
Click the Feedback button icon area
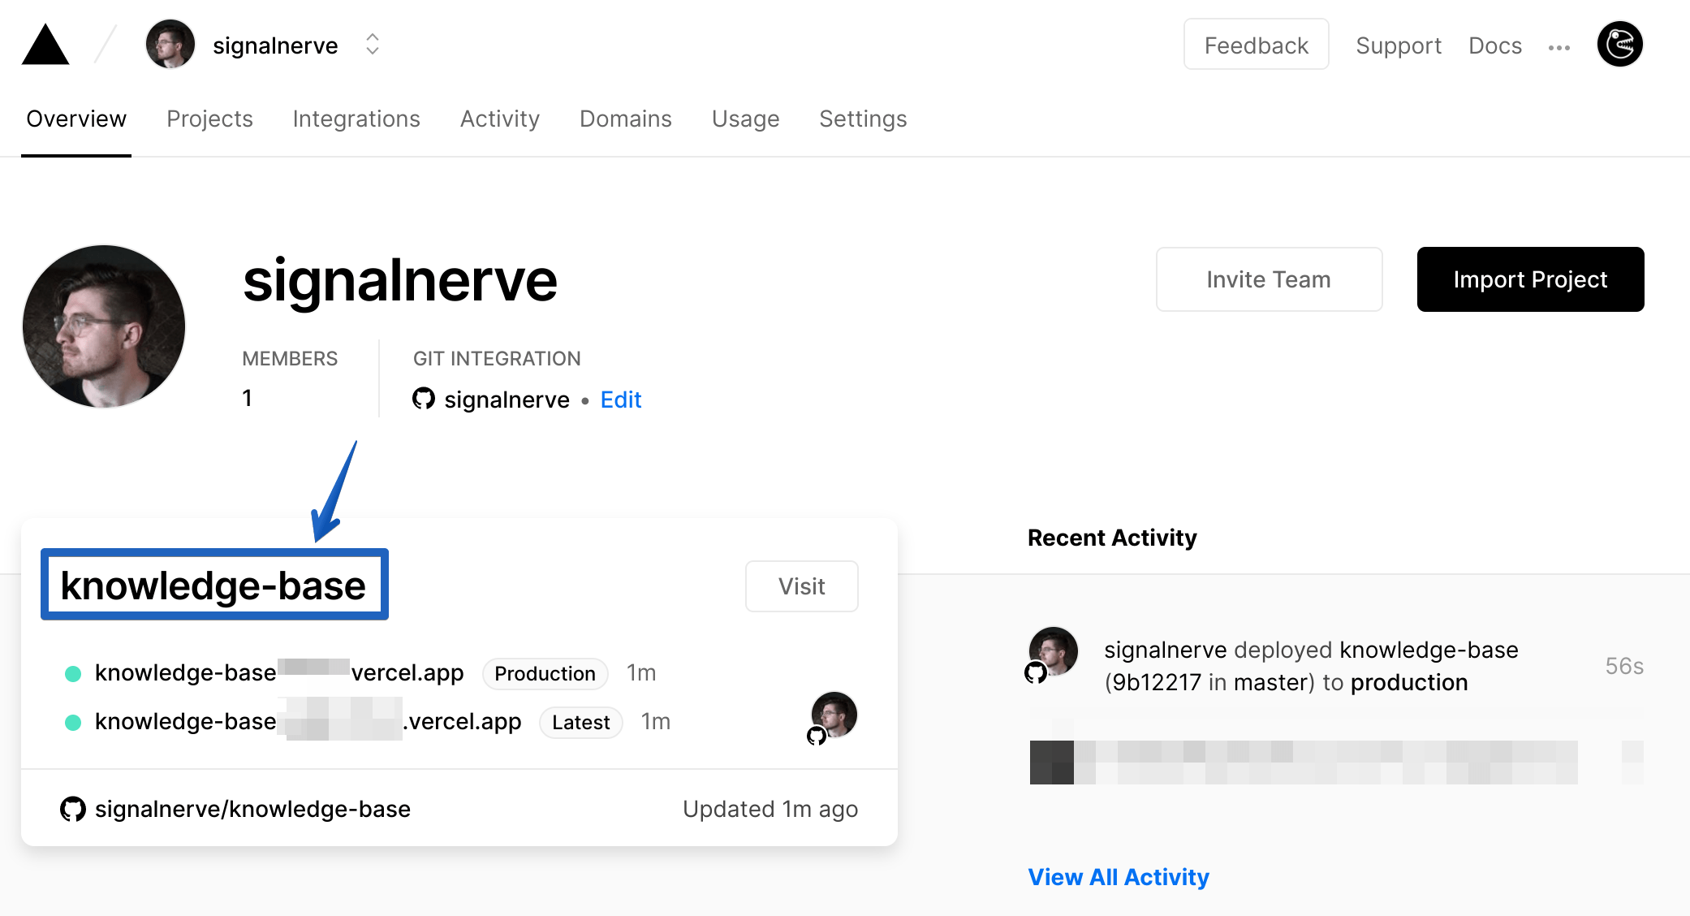pos(1256,45)
